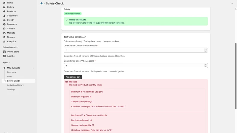The image size is (237, 133).
Task: Click the Discounts icon in sidebar
Action: [4, 24]
